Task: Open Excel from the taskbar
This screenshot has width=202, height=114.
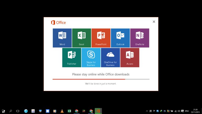Action: [x=69, y=111]
